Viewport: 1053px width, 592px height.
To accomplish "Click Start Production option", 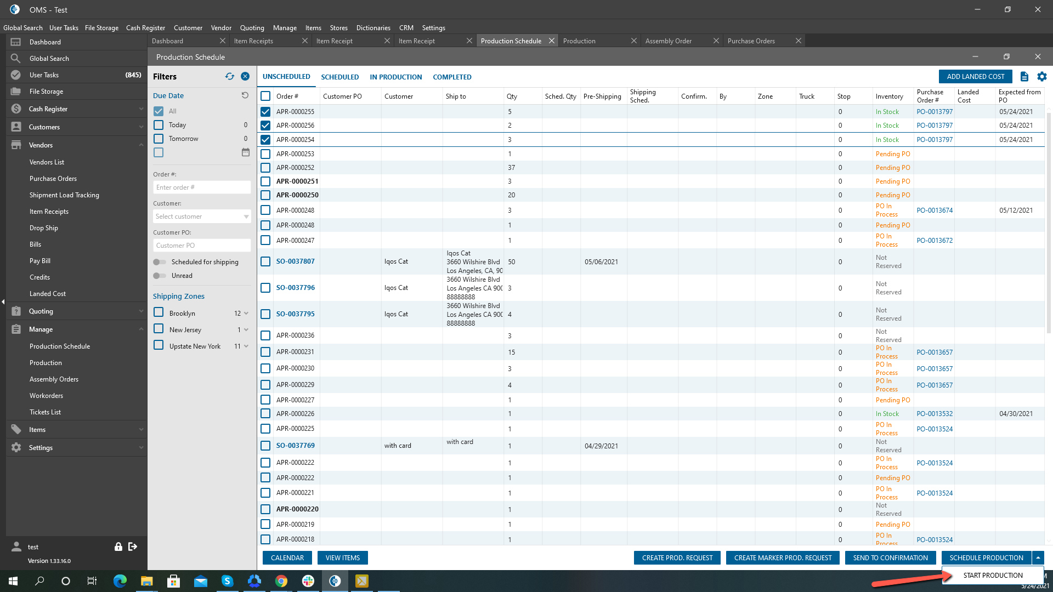I will pos(993,576).
